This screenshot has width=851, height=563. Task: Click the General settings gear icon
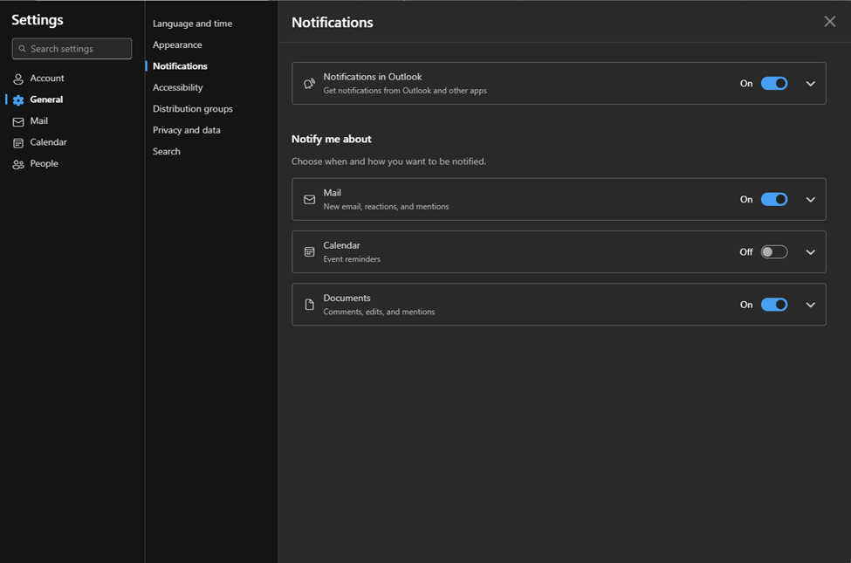click(17, 99)
